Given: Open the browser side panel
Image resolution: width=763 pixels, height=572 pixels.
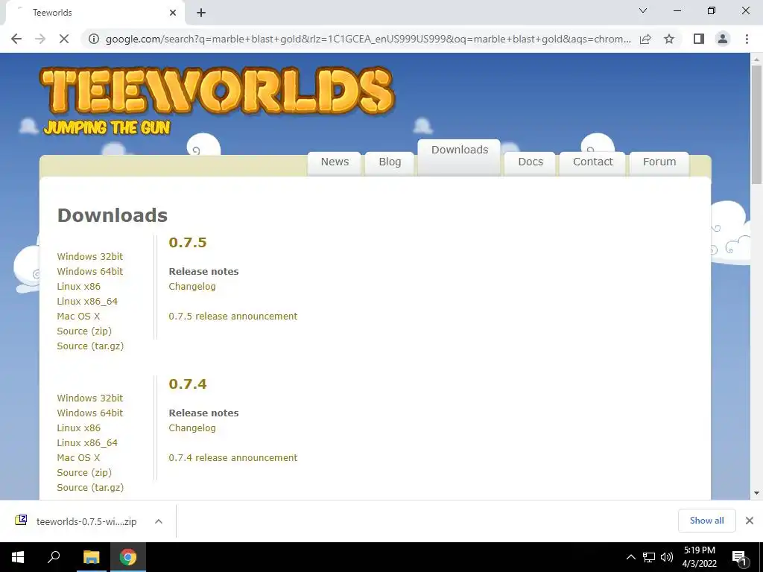Looking at the screenshot, I should (699, 39).
